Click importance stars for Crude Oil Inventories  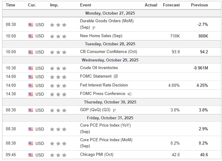(x=58, y=68)
